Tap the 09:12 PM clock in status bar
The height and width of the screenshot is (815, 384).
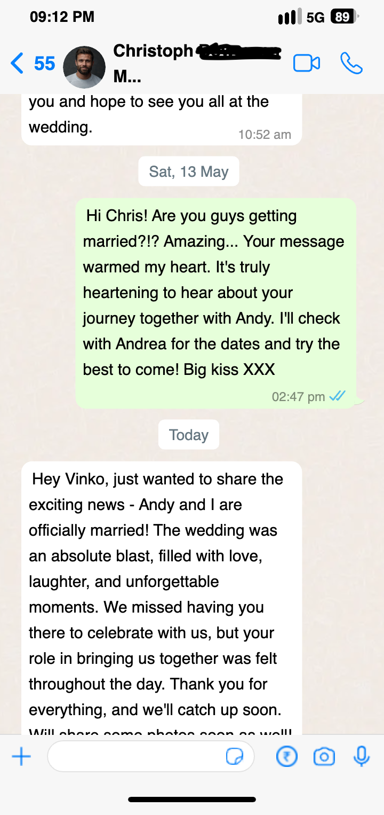62,17
